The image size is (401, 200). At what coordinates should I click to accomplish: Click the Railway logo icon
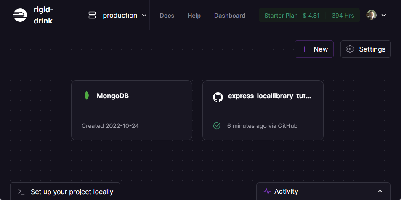click(x=20, y=15)
